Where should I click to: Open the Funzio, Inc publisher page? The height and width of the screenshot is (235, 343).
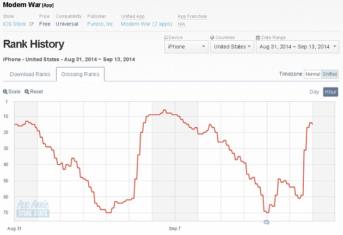coord(100,24)
